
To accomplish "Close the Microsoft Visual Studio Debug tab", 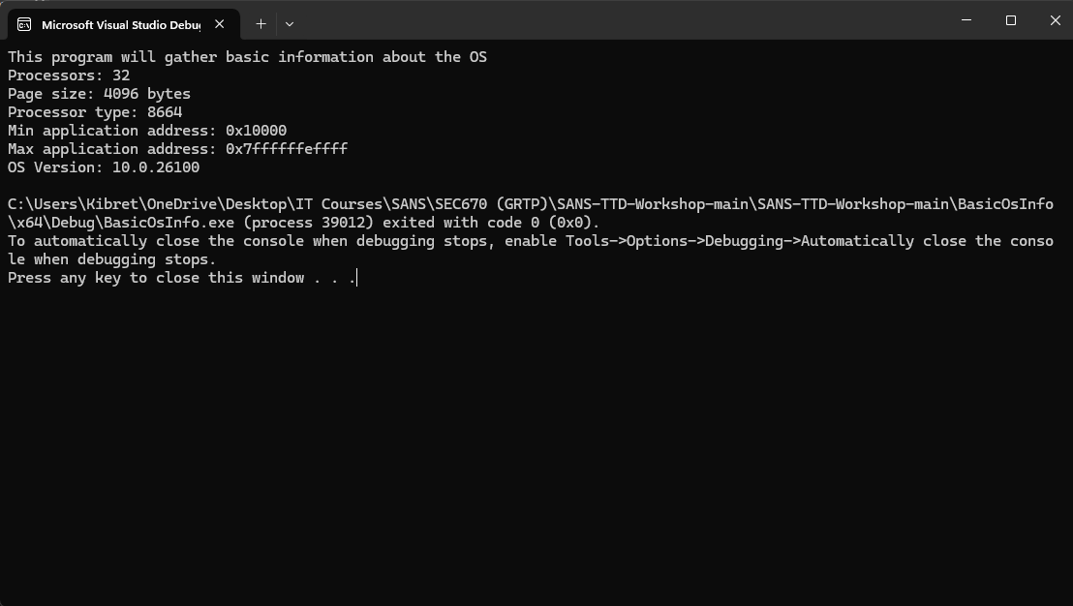I will (x=220, y=24).
